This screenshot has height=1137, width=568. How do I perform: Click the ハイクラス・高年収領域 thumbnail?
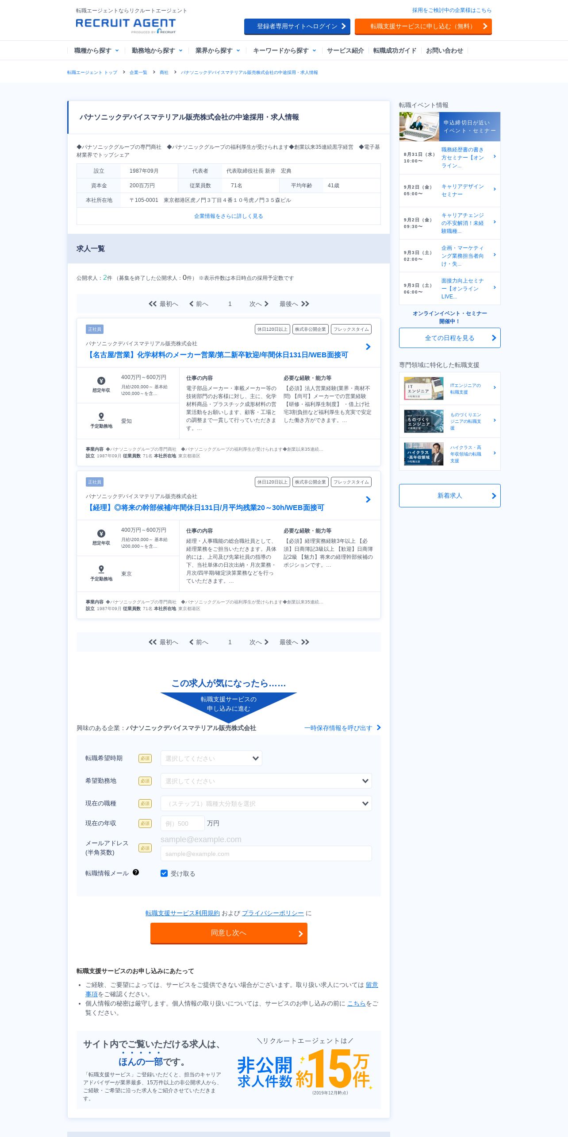coord(424,454)
